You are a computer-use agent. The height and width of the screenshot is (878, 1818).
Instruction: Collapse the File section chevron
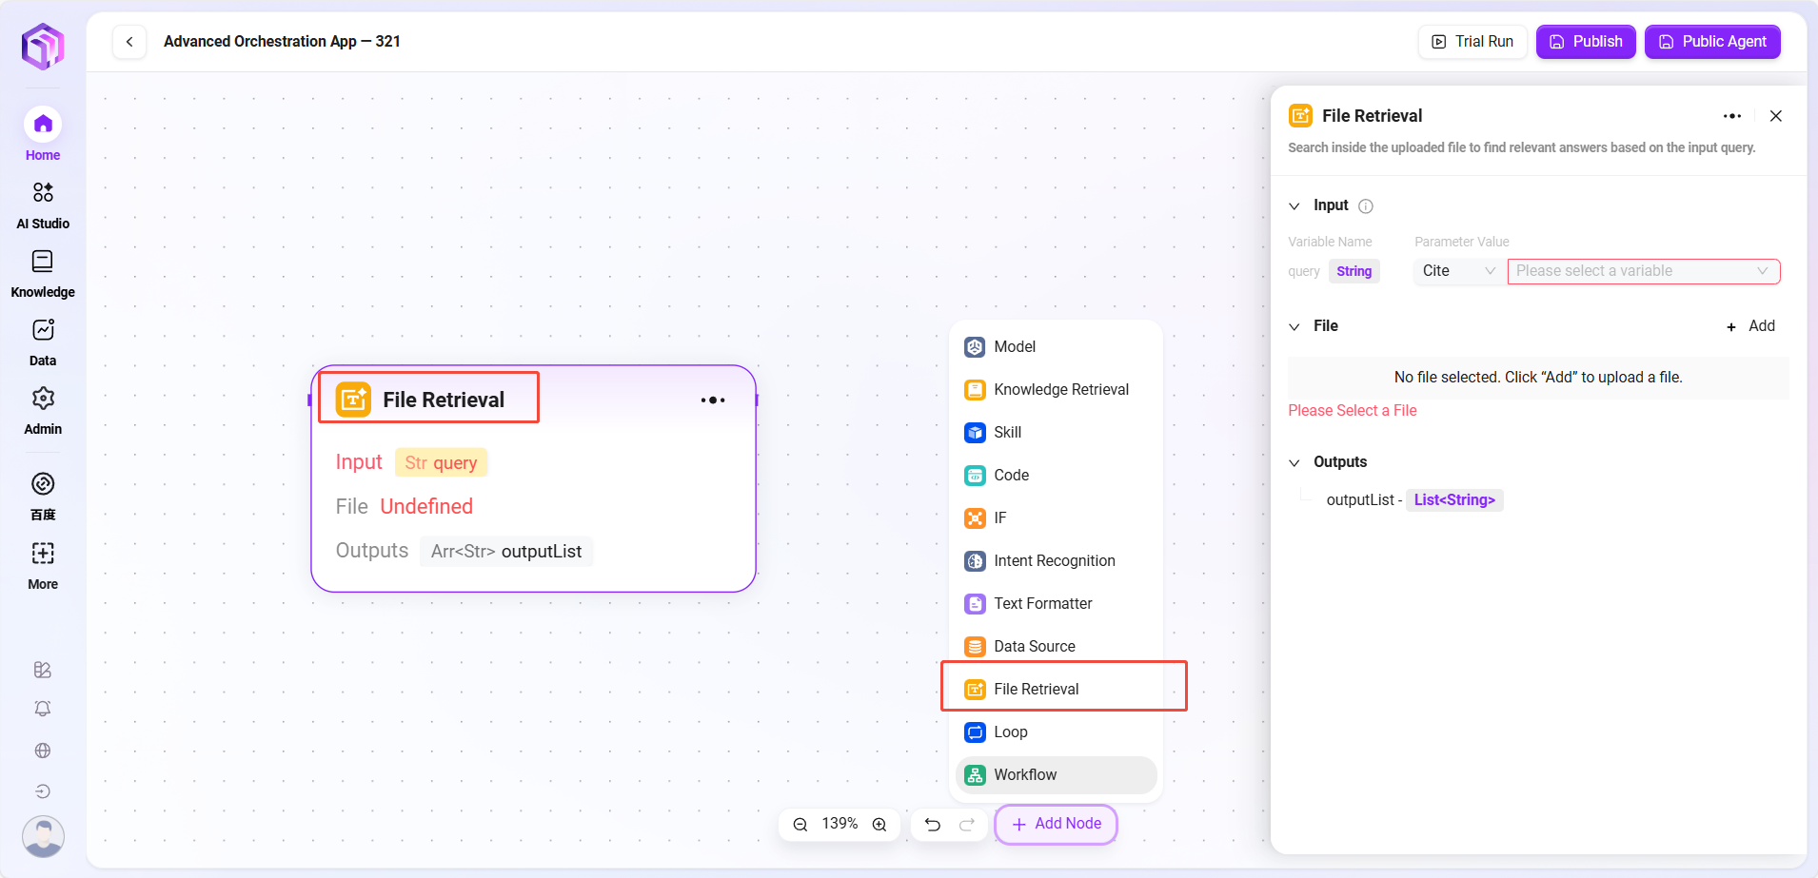pos(1294,327)
